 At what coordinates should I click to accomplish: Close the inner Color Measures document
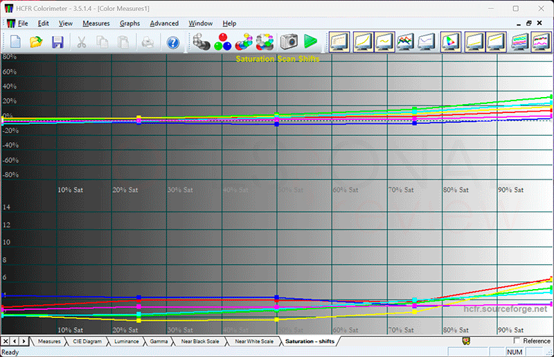coord(539,24)
